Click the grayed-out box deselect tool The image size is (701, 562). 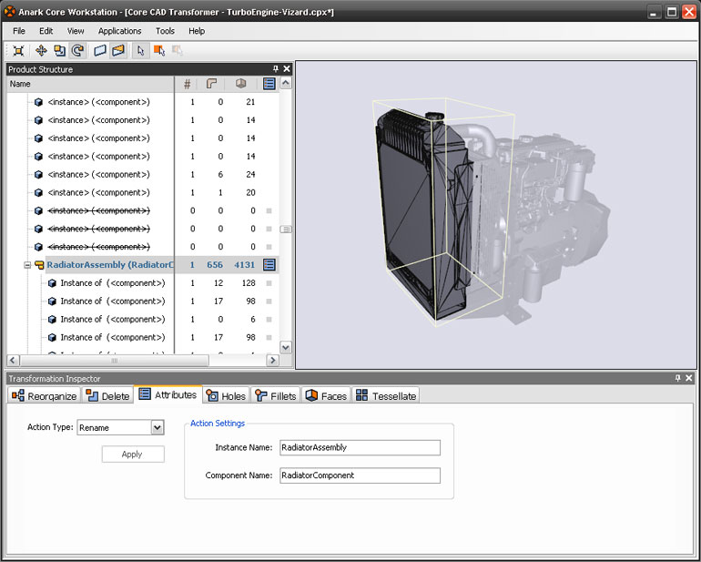178,51
